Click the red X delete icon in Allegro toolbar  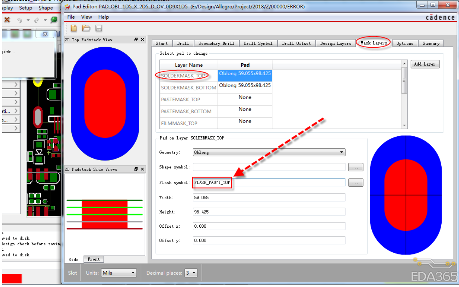pos(7,20)
